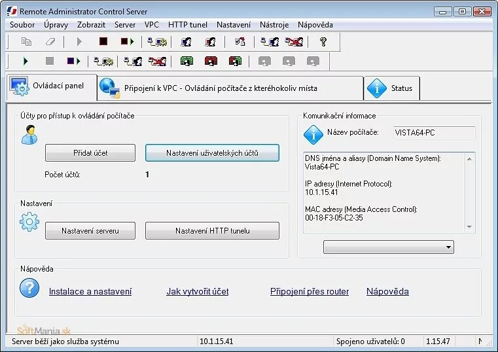Open the Nastavení menu in the menu bar
498x352 pixels.
coord(234,25)
